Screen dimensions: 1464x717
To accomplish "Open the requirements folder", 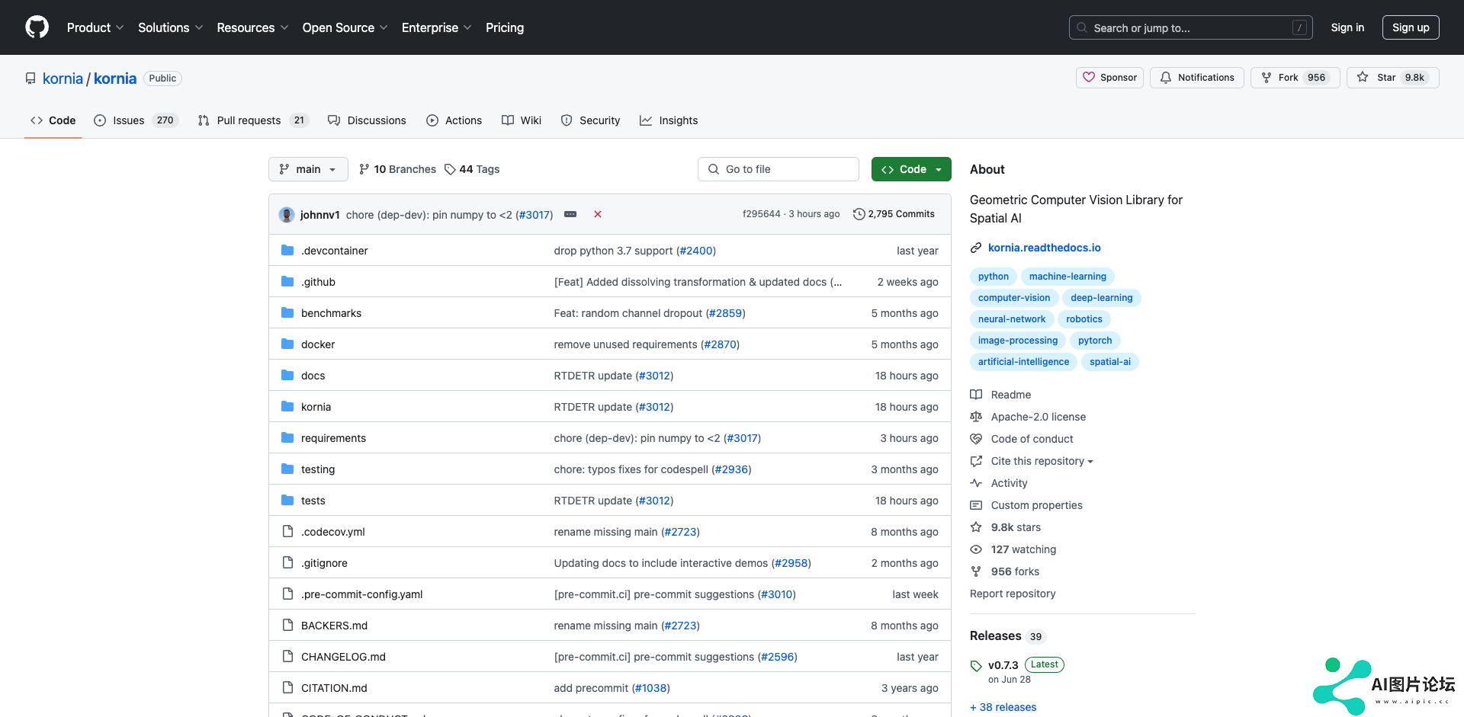I will pyautogui.click(x=333, y=437).
